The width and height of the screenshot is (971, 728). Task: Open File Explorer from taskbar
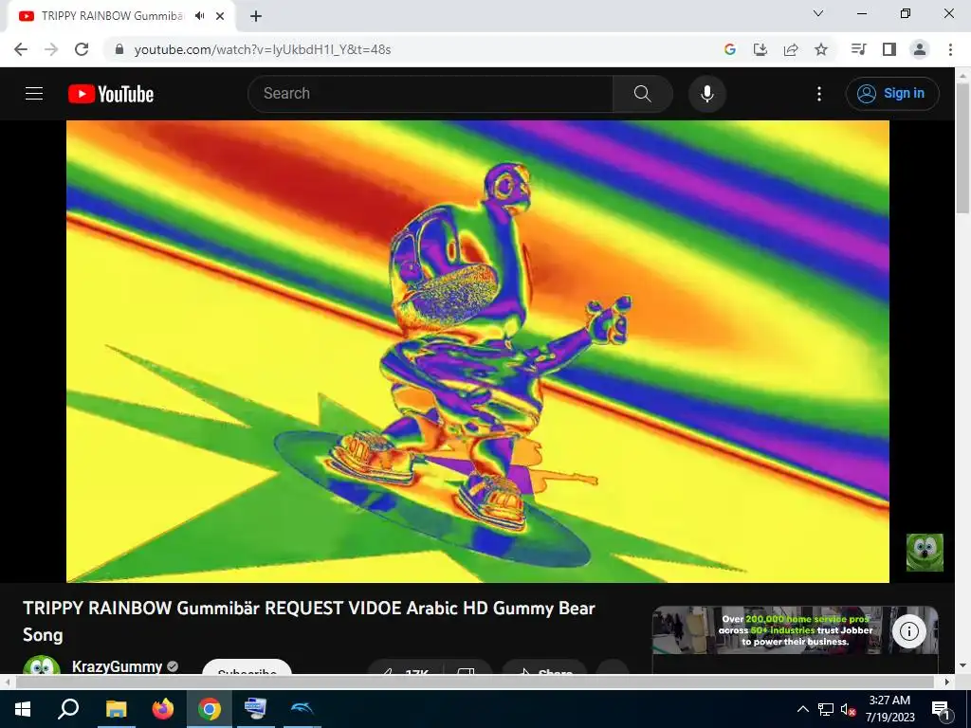point(116,709)
